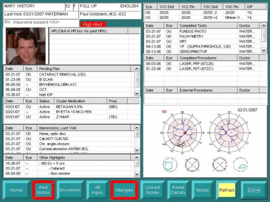Select the CATARACT REMOVAL (OD) pending plan row
Screen dimensions: 270x202
[x=72, y=74]
